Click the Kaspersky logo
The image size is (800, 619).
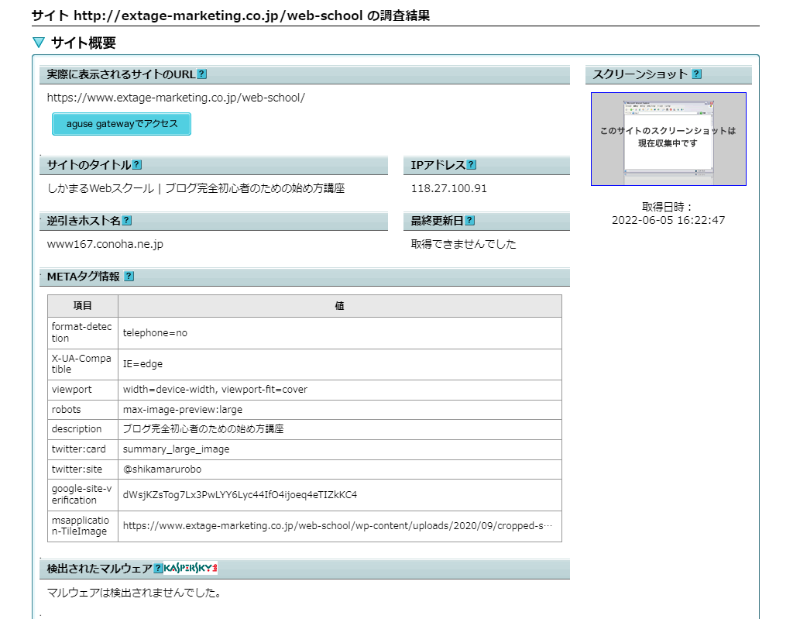coord(191,568)
